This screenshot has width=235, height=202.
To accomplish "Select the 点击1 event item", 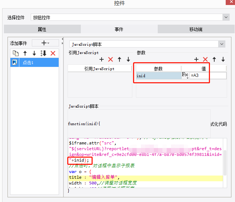I will click(x=34, y=63).
